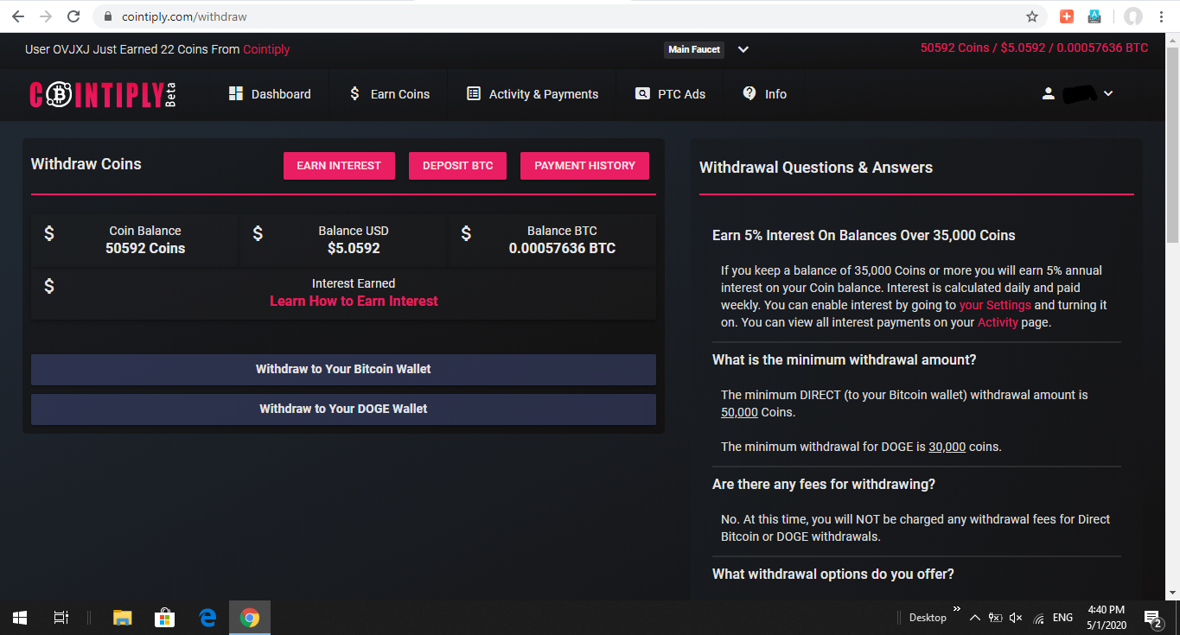Click the Cointiply link in ticker

[266, 49]
